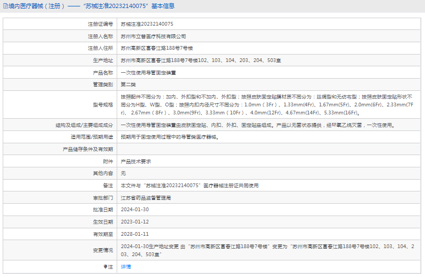Select the 第二类 management category value
This screenshot has height=277, width=425.
[x=128, y=84]
